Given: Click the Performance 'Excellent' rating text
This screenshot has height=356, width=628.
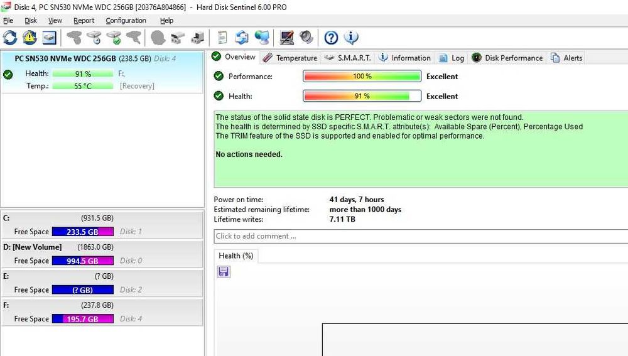Looking at the screenshot, I should 442,76.
